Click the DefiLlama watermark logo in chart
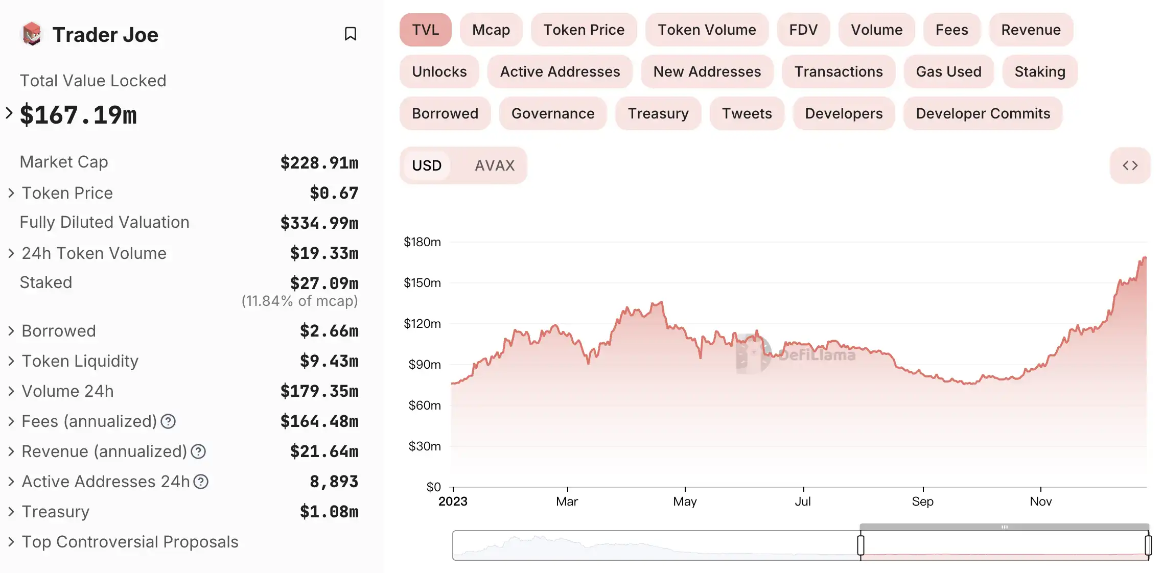 (754, 353)
